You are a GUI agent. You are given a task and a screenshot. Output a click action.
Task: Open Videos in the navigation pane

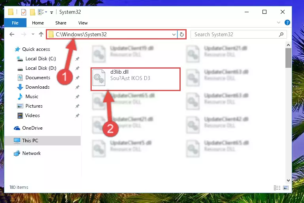(x=32, y=115)
